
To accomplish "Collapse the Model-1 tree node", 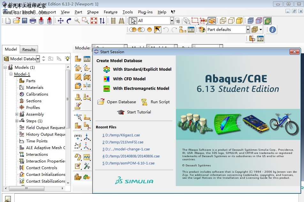I will tap(11, 74).
